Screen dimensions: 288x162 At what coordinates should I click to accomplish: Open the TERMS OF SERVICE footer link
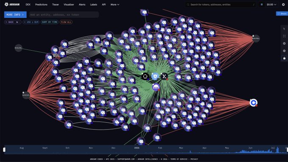click(179, 159)
